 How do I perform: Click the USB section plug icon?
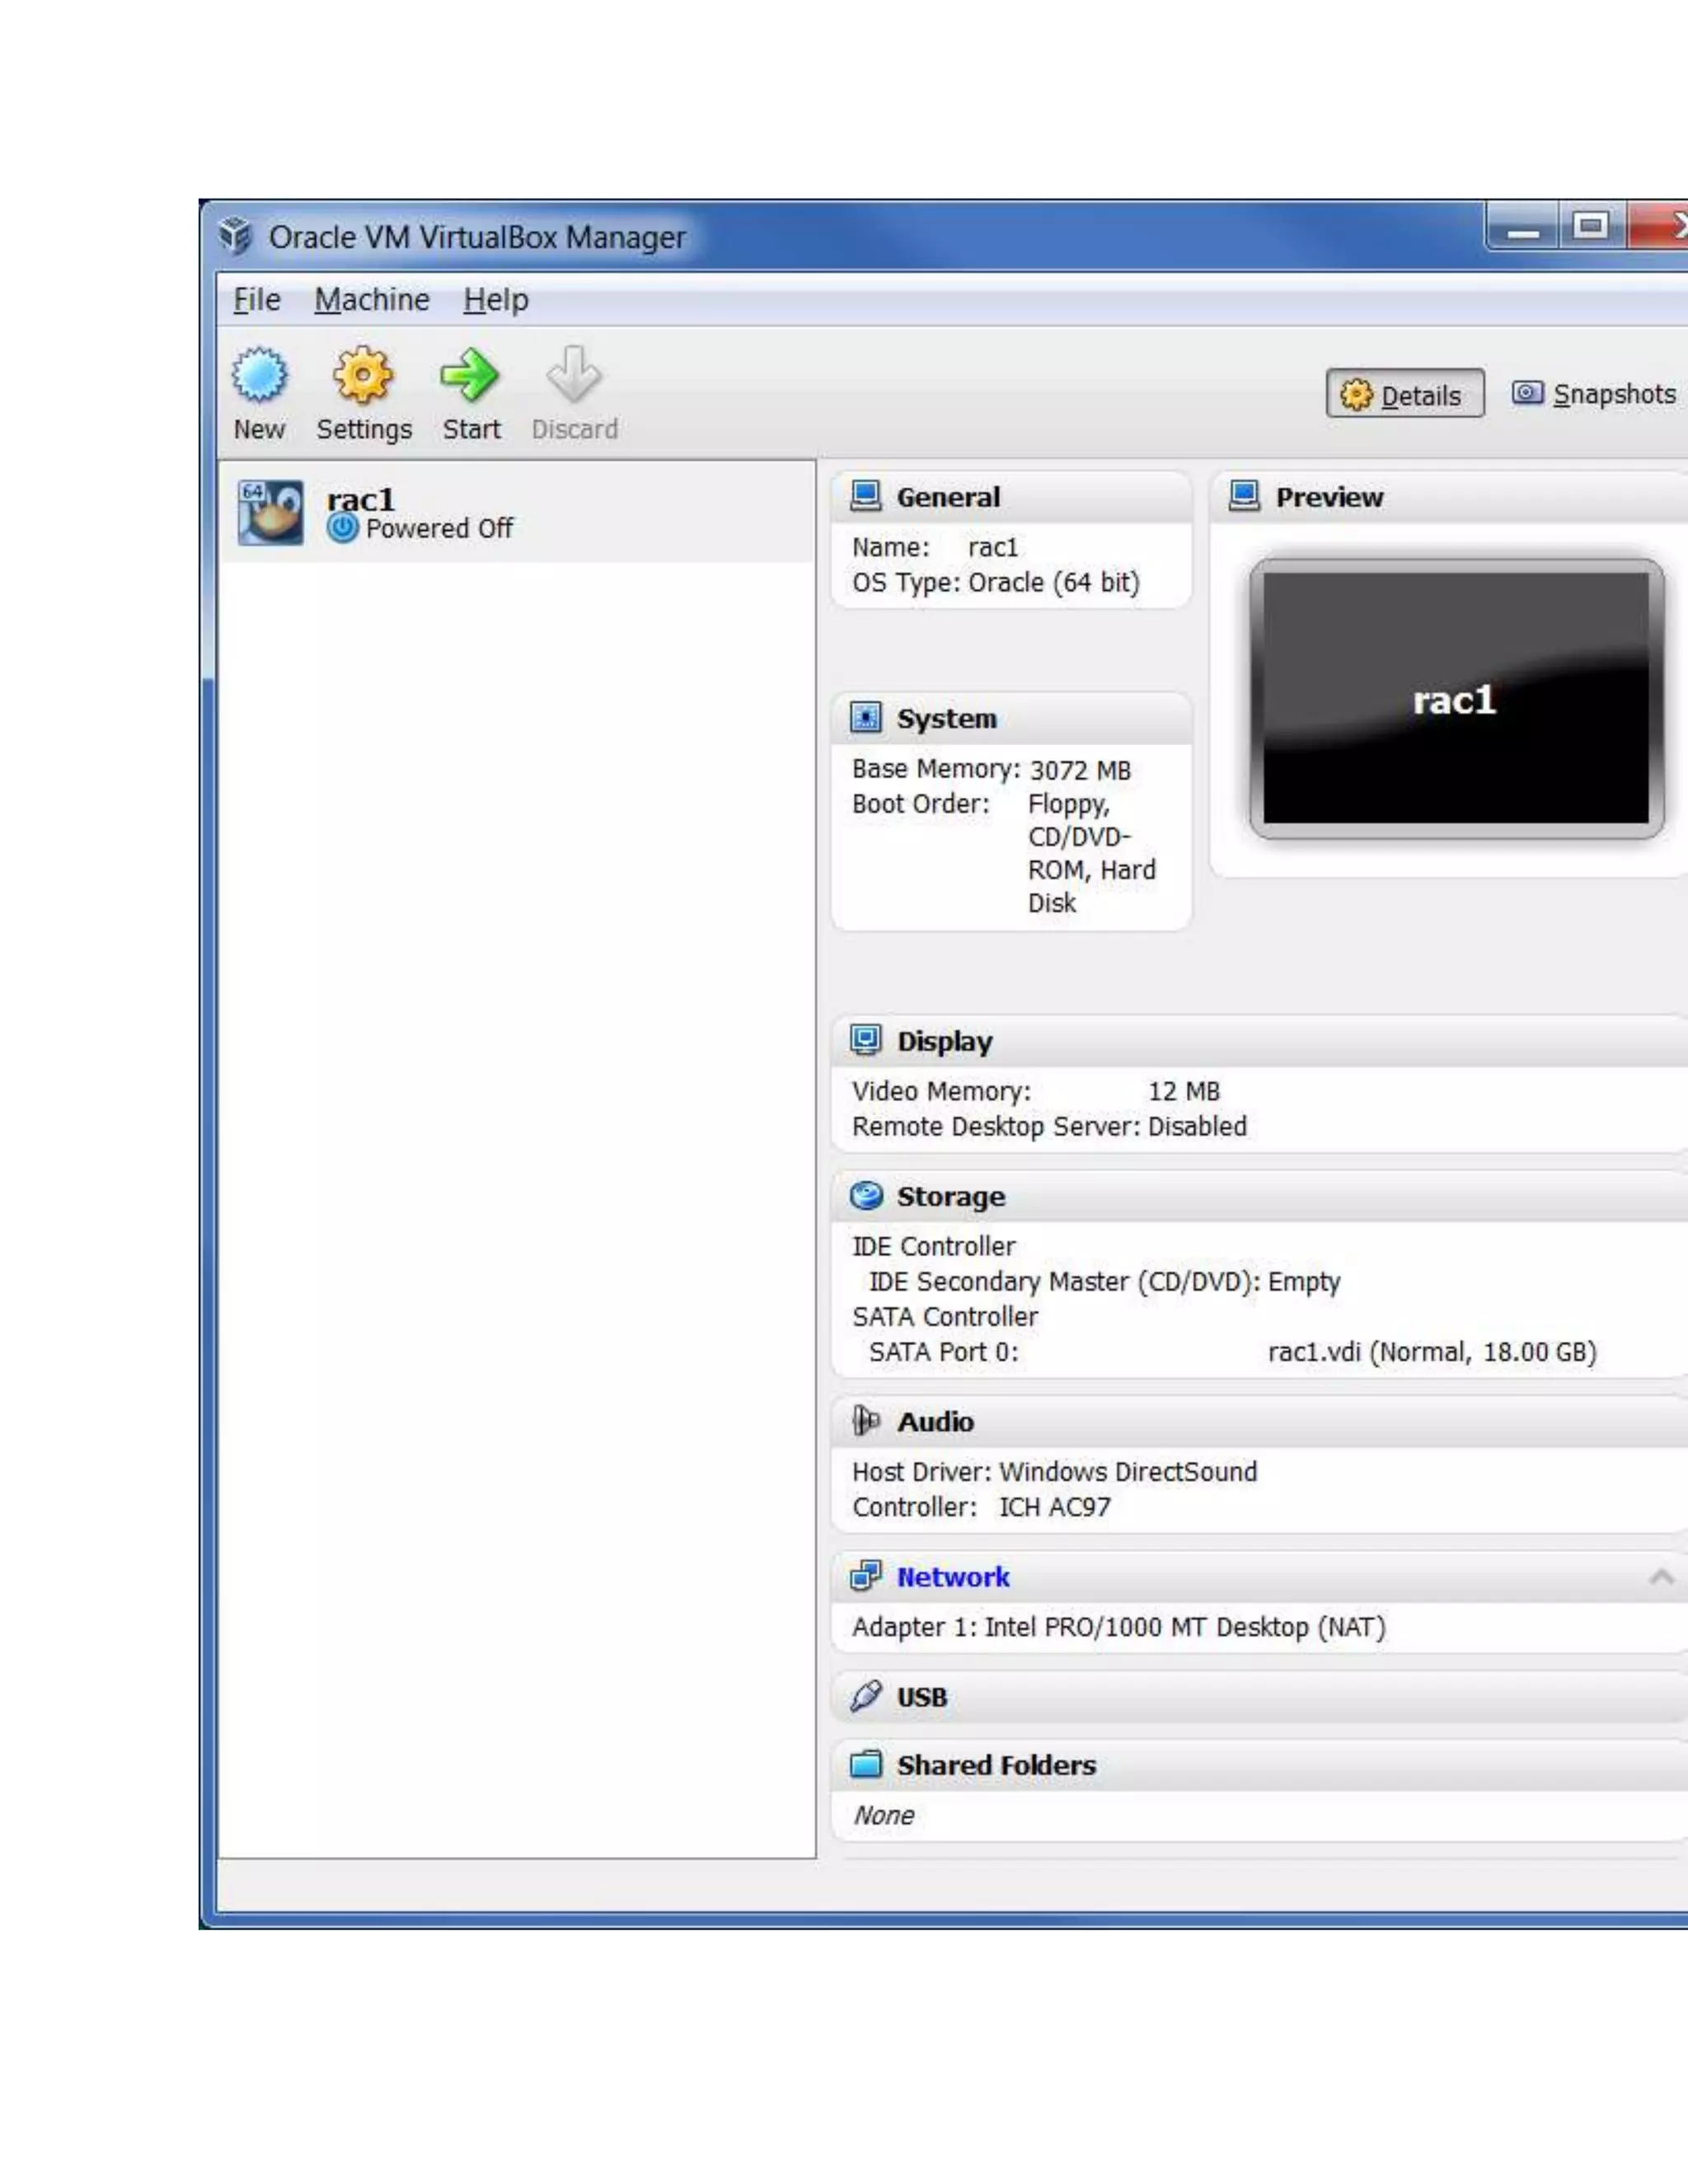pos(866,1696)
